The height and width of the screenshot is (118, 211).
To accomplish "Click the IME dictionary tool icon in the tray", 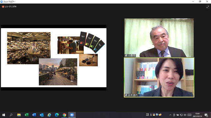I will (157, 115).
